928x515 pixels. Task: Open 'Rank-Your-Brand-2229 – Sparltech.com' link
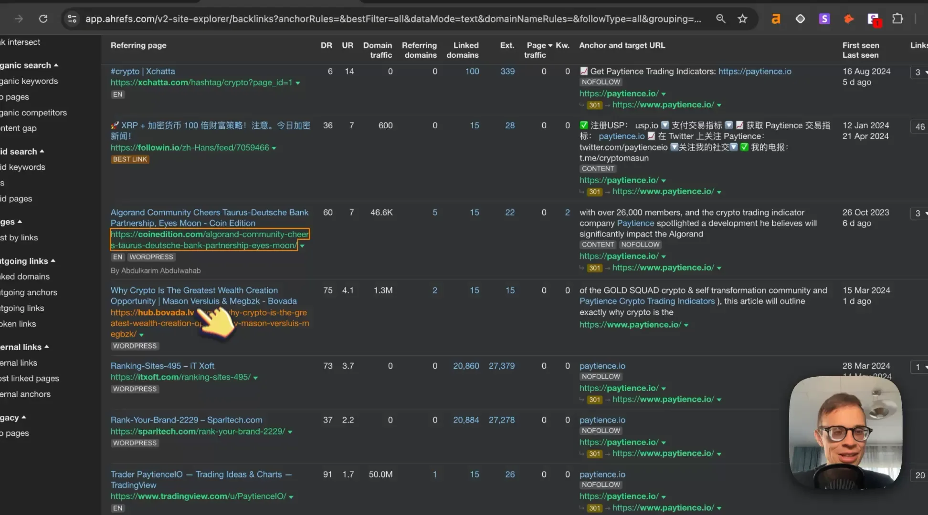click(x=186, y=421)
